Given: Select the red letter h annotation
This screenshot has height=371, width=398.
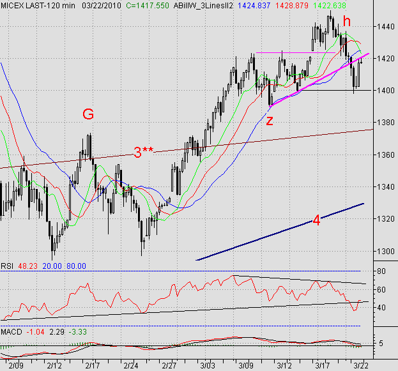Looking at the screenshot, I should pos(347,21).
